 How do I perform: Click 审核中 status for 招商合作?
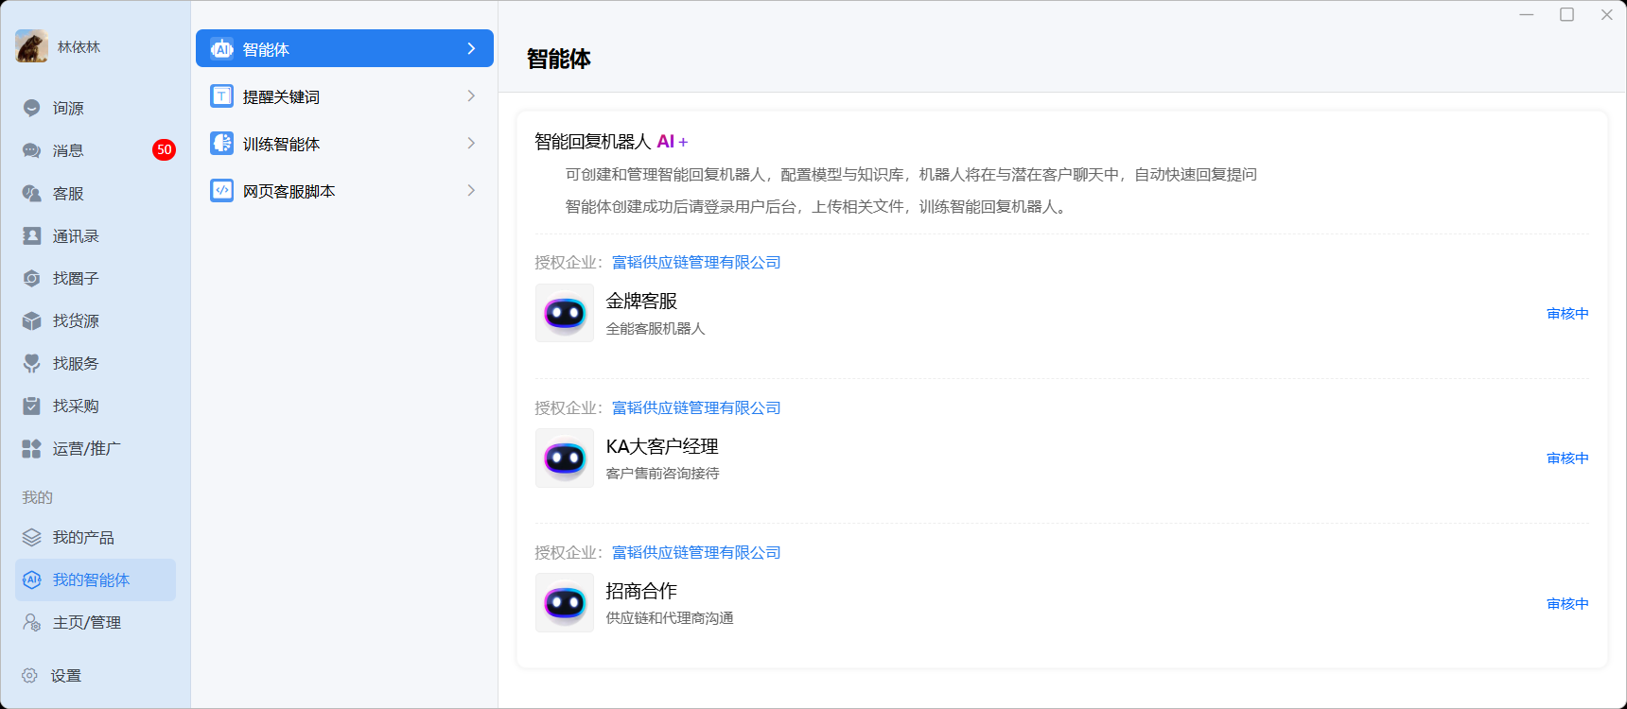coord(1567,604)
